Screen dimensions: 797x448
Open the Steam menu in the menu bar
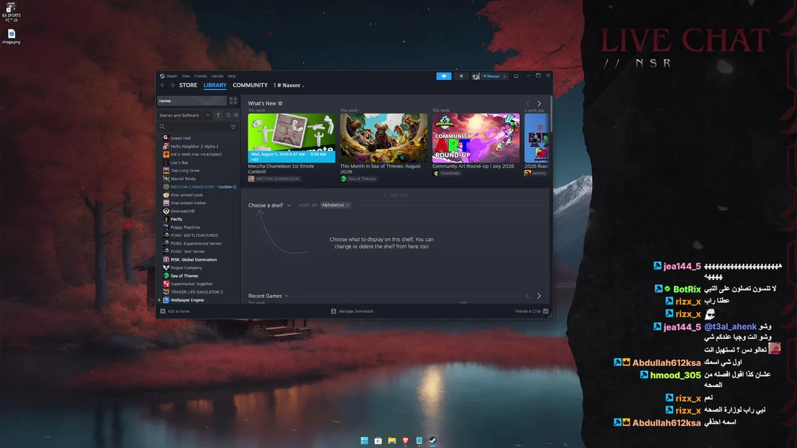(x=171, y=76)
